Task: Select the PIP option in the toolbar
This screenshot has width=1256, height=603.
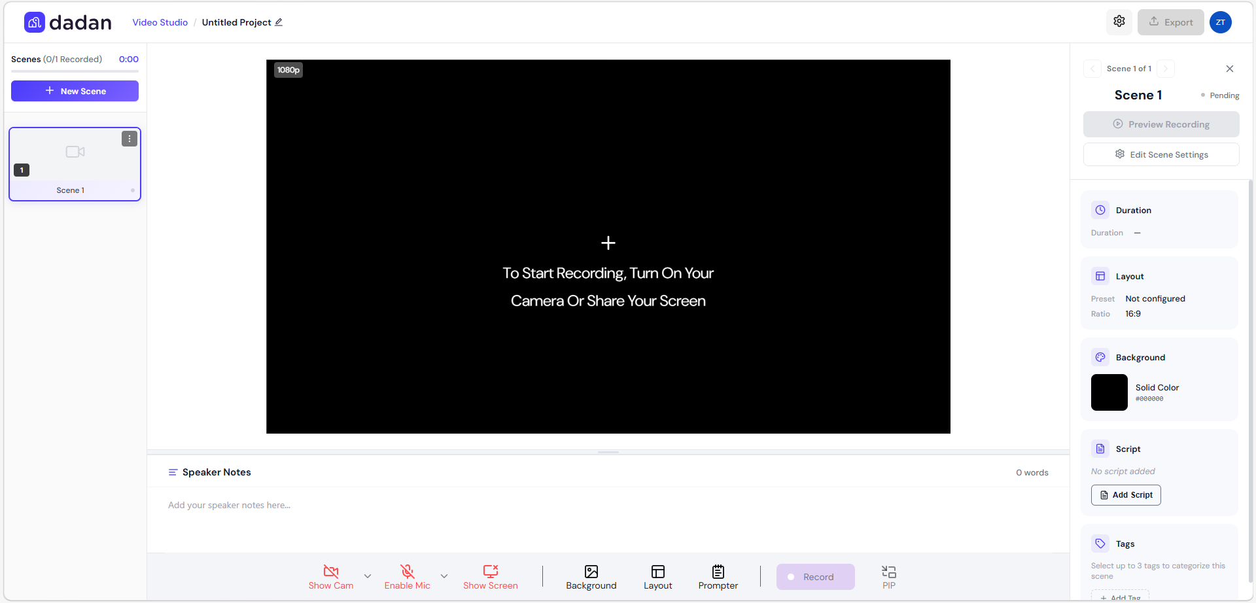Action: (x=888, y=576)
